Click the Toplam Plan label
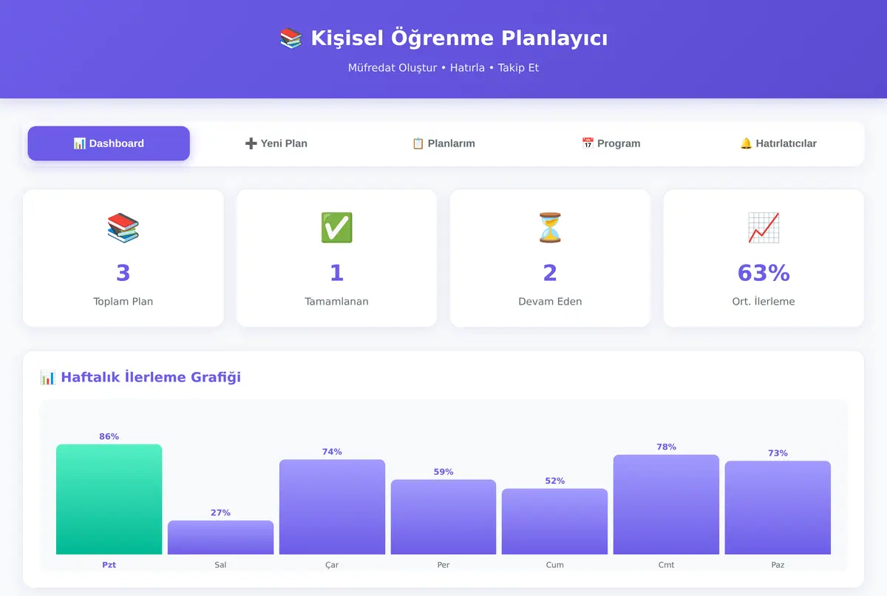The image size is (887, 596). [x=123, y=302]
